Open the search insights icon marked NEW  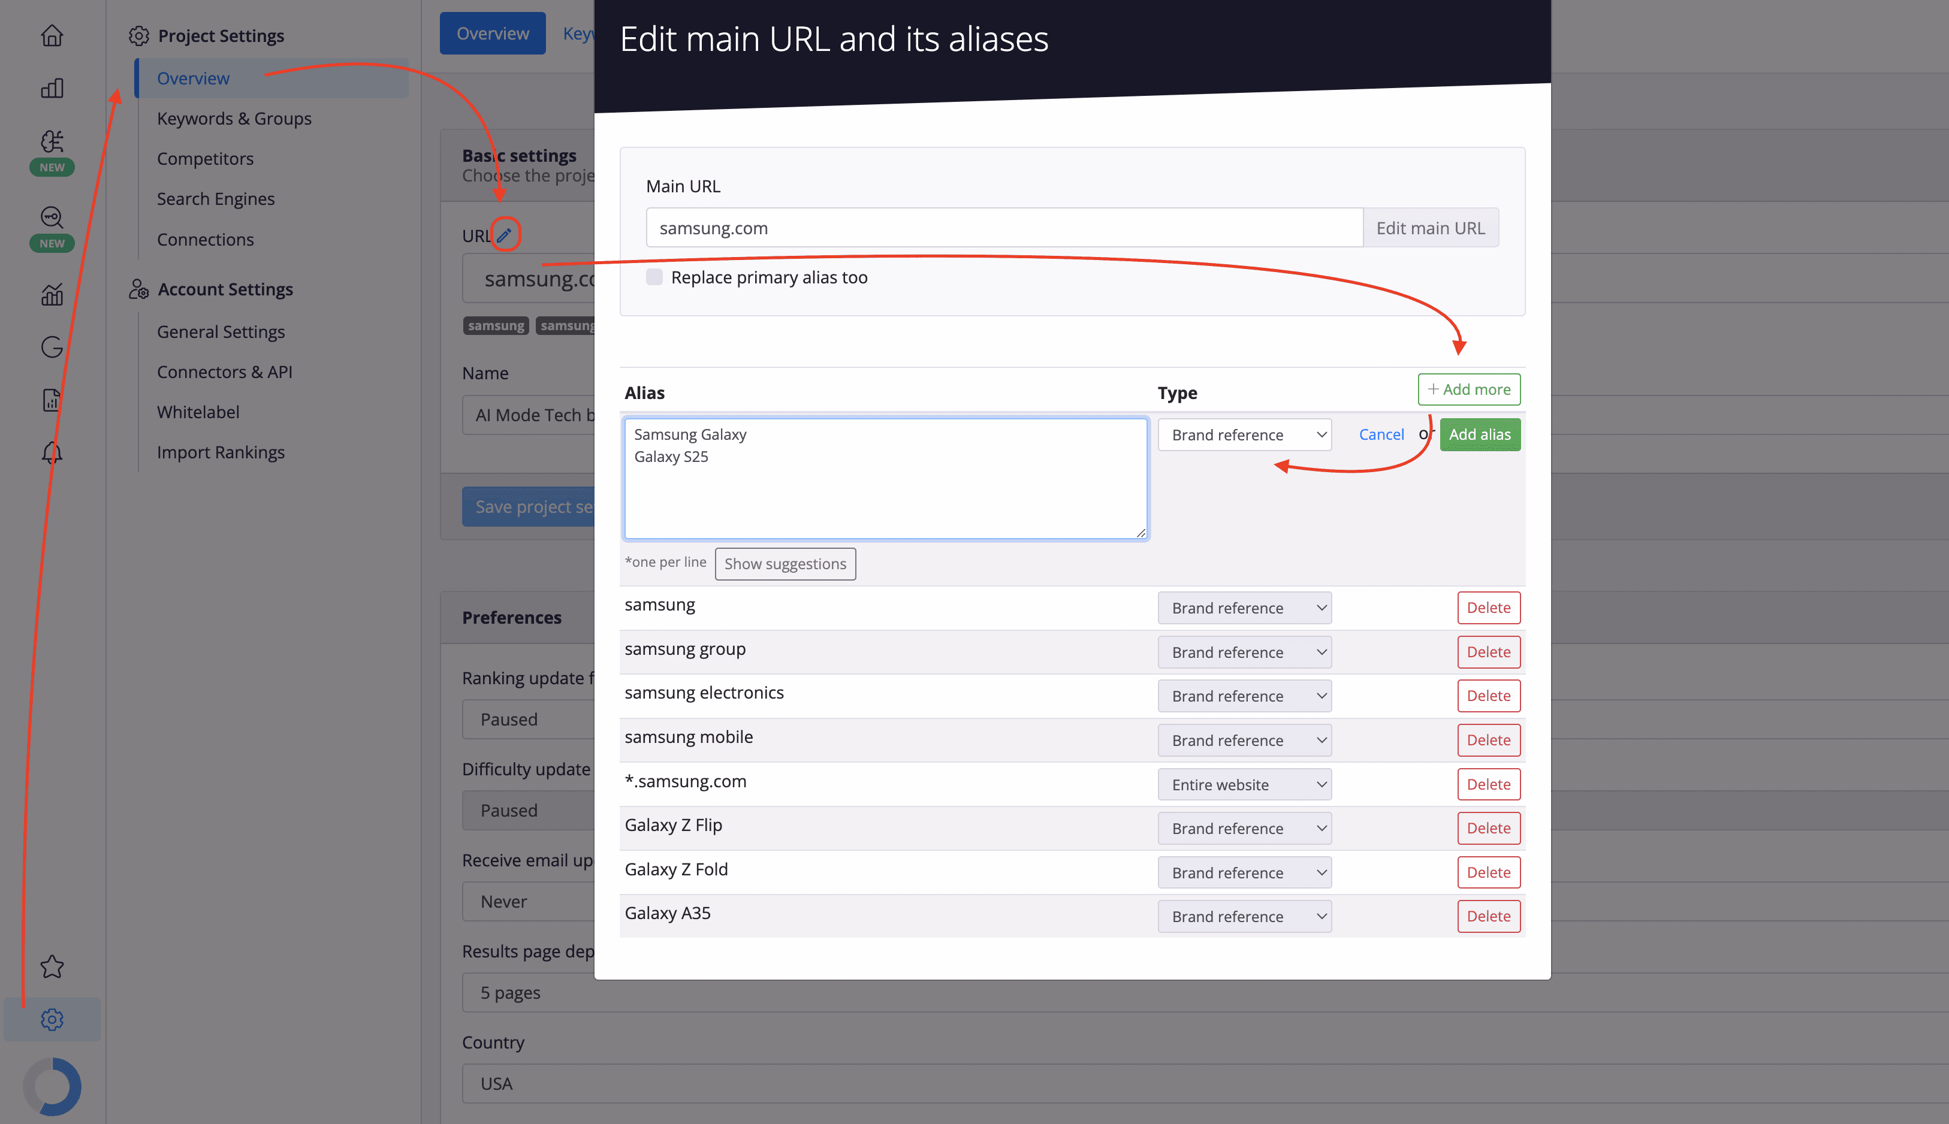[52, 217]
